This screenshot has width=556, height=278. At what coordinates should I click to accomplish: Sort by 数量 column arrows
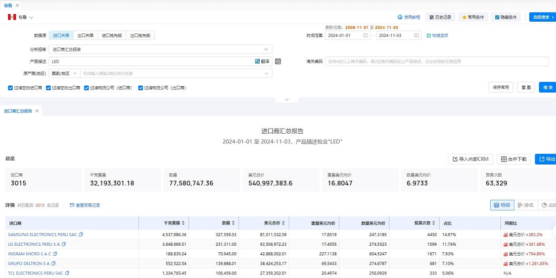tap(233, 223)
